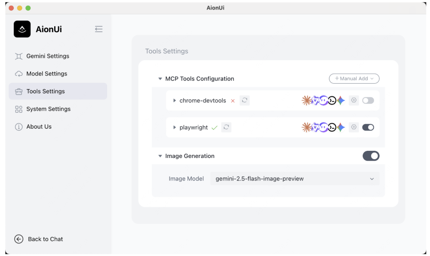Expand the chrome-devtools server details
Screen dimensions: 430x256
coord(174,101)
